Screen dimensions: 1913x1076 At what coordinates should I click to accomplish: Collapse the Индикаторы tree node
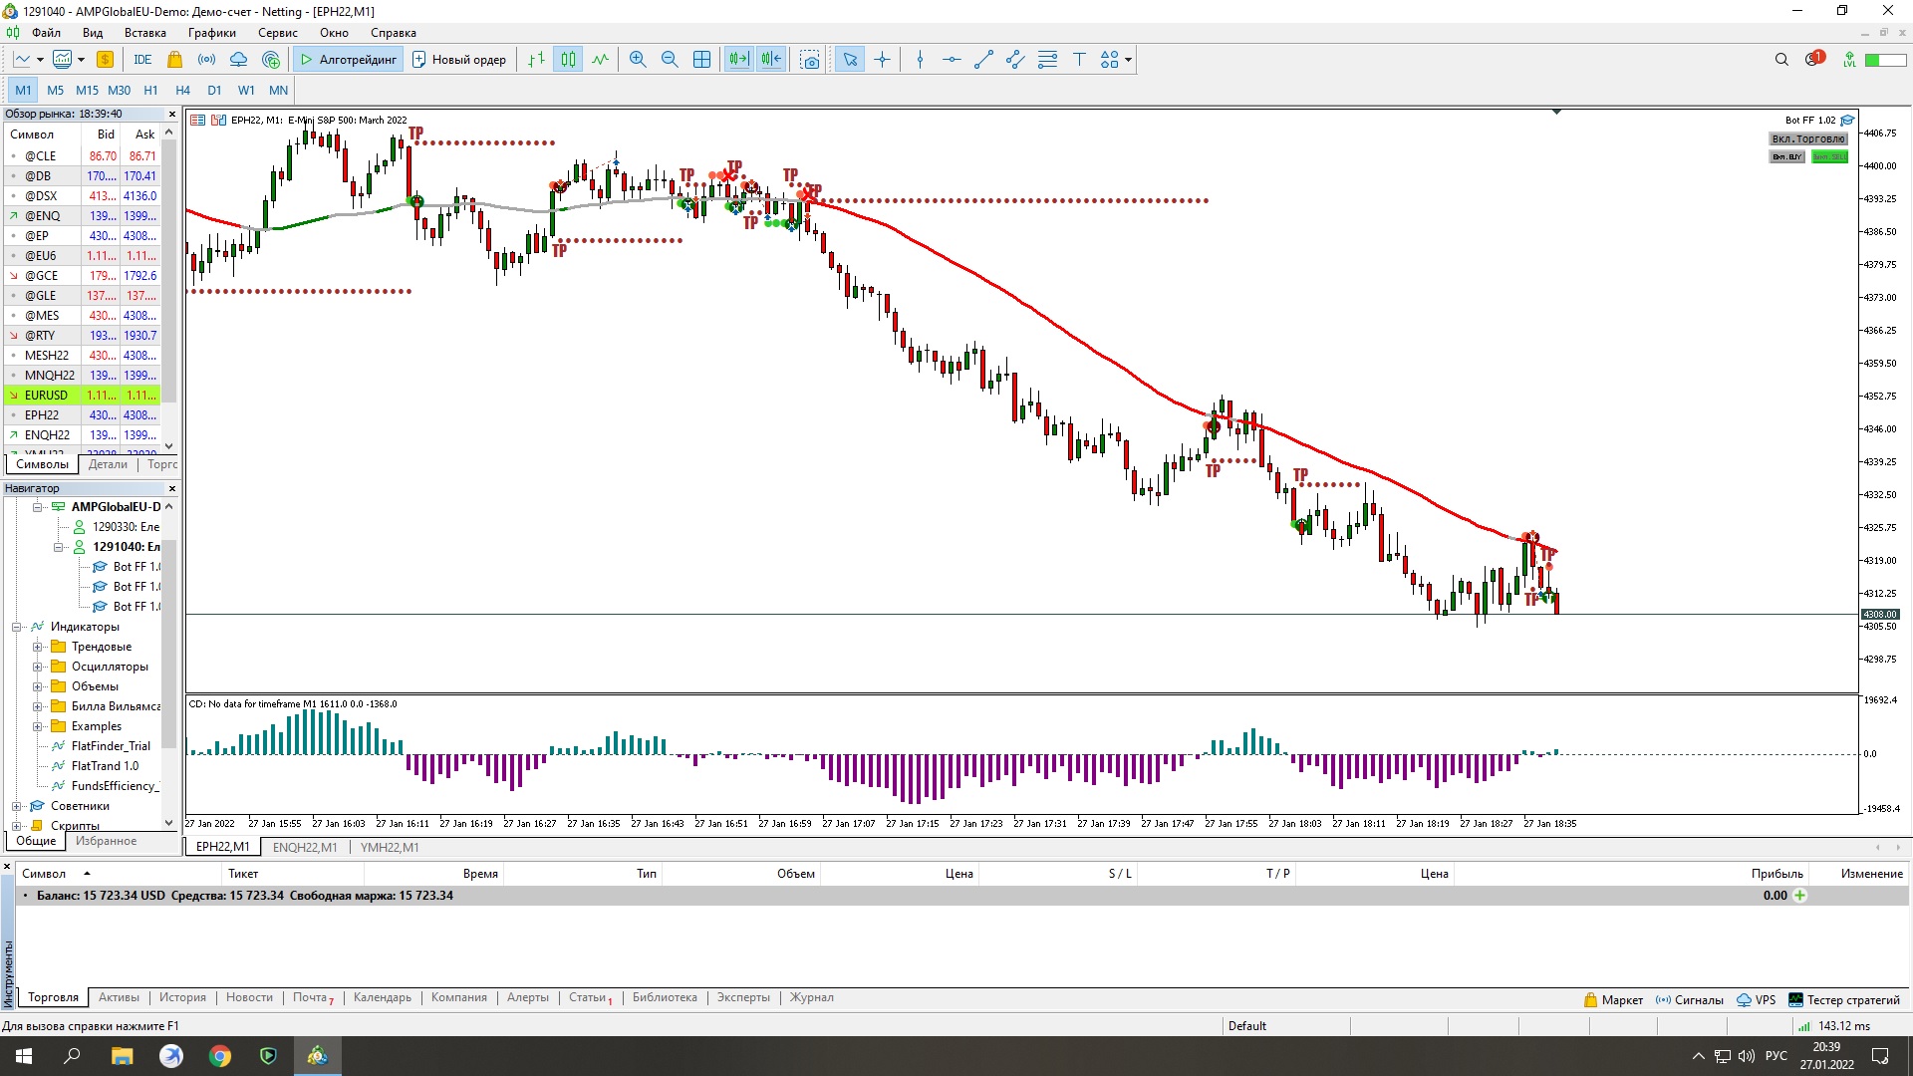pyautogui.click(x=17, y=627)
